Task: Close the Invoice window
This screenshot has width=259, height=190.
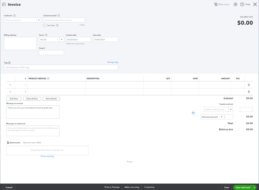Action: click(255, 4)
